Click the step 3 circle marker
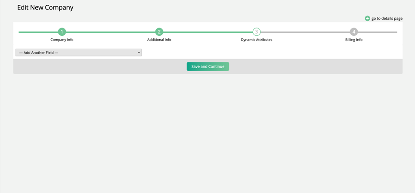This screenshot has width=415, height=193. click(x=257, y=32)
